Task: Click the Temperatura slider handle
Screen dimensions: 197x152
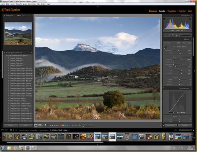Action: pyautogui.click(x=179, y=51)
